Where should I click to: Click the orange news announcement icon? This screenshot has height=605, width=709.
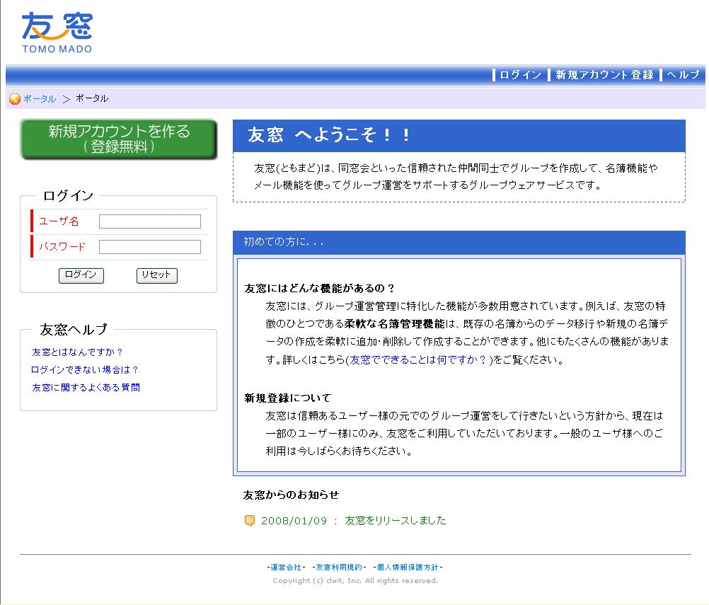coord(250,521)
